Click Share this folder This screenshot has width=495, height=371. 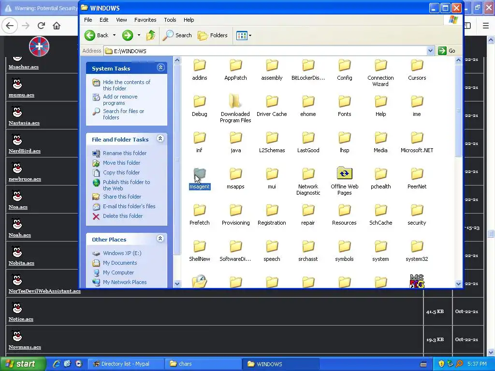coord(122,197)
